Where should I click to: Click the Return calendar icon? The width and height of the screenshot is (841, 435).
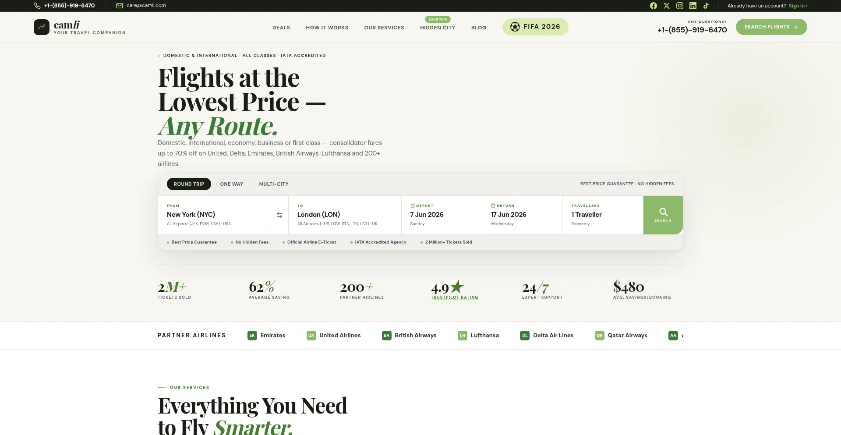tap(493, 205)
